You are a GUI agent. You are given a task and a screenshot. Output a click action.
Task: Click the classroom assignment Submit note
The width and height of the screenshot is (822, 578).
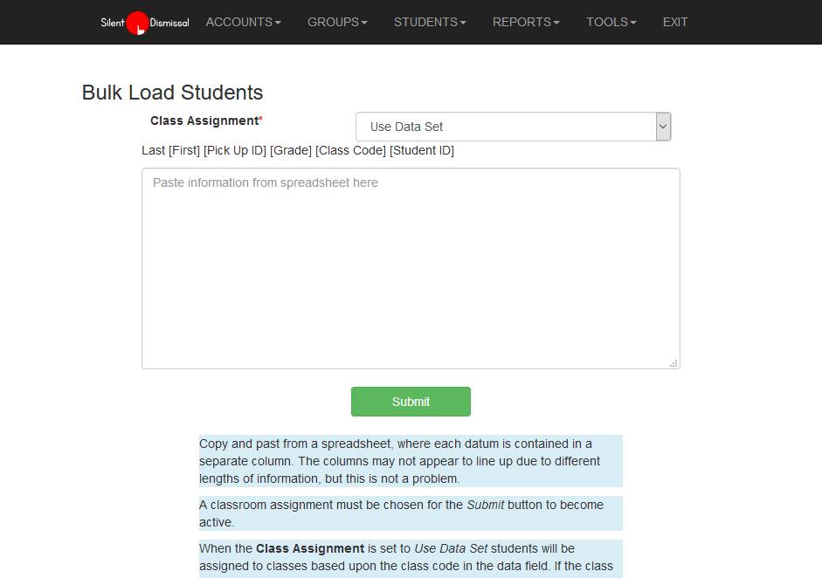(x=411, y=513)
